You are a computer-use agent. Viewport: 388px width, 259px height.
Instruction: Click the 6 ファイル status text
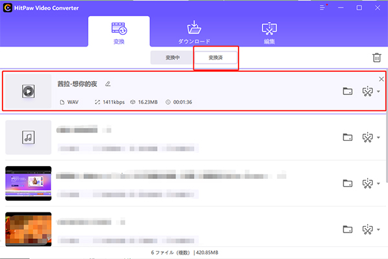(170, 253)
